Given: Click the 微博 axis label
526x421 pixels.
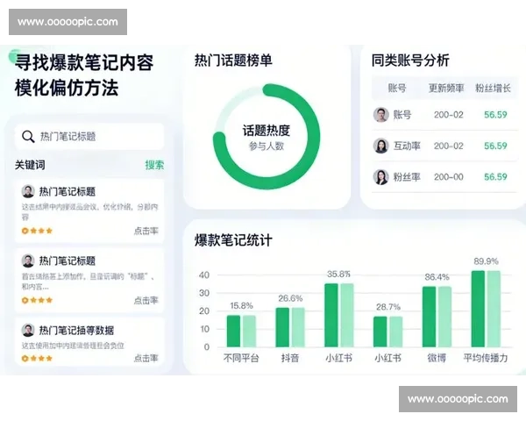Looking at the screenshot, I should tap(437, 358).
